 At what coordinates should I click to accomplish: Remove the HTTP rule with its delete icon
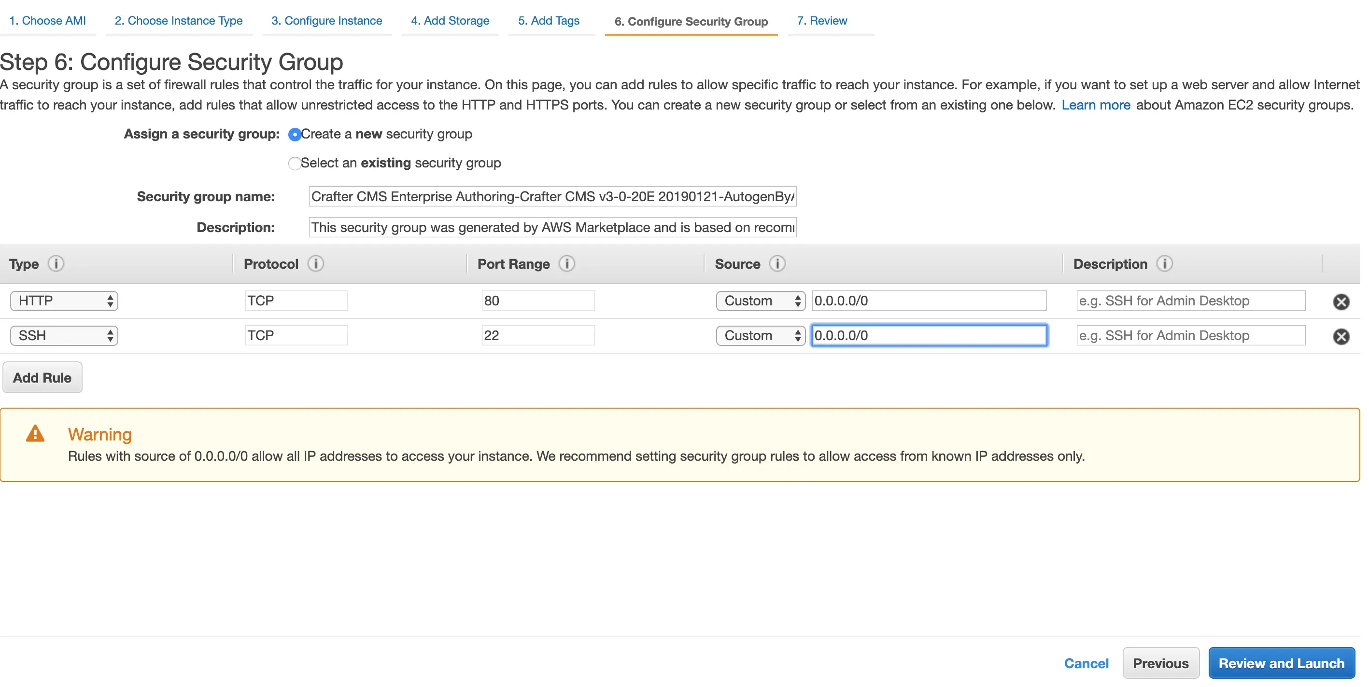pyautogui.click(x=1341, y=302)
